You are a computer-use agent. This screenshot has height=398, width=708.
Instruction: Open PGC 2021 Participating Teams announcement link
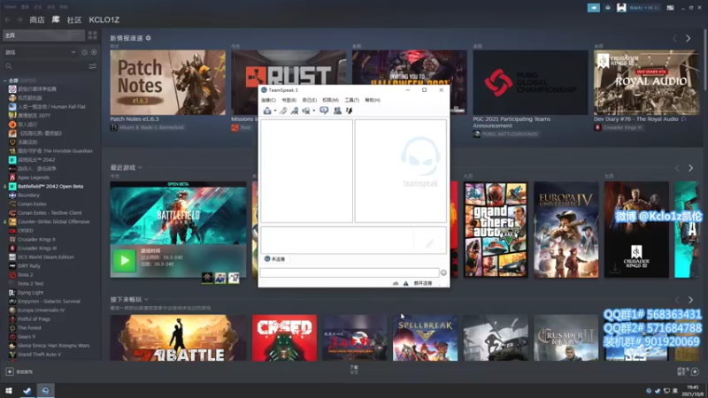pyautogui.click(x=512, y=122)
